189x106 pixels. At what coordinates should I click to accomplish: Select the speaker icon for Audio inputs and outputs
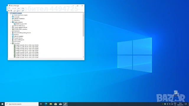coord(13,15)
